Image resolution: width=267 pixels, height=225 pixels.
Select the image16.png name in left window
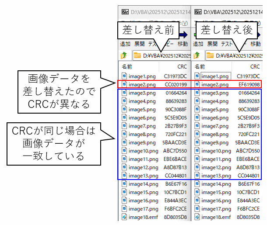click(x=144, y=201)
